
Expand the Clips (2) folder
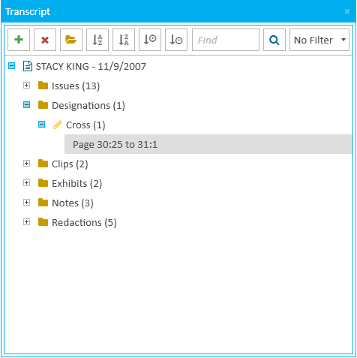[26, 164]
